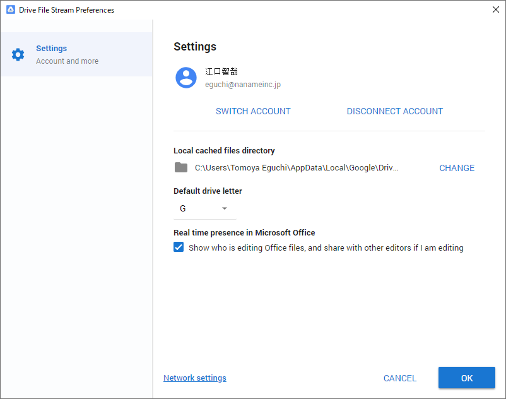
Task: Confirm with the blue OK button
Action: pos(467,378)
